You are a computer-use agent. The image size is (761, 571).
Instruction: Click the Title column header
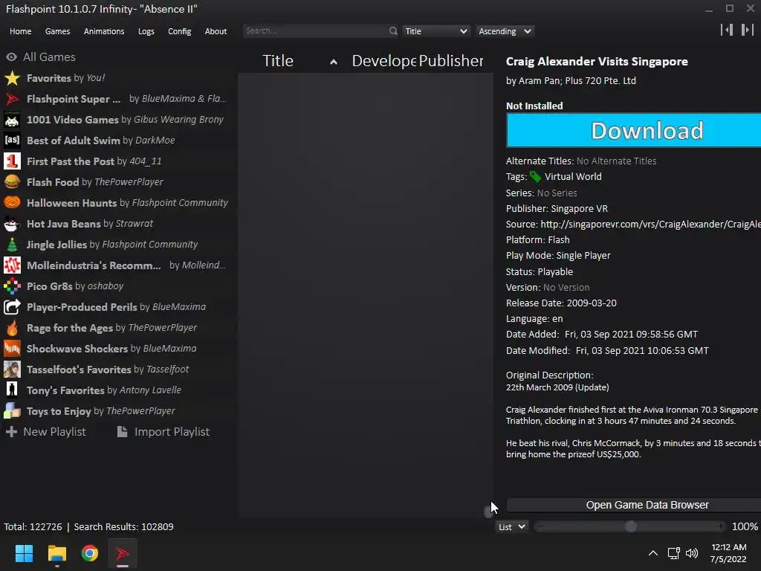[278, 61]
